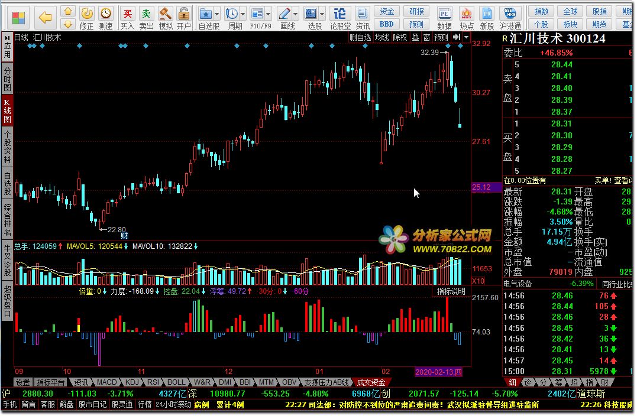Screen dimensions: 637x416
Task: Open the 个股资料 sidebar tab
Action: click(x=7, y=147)
